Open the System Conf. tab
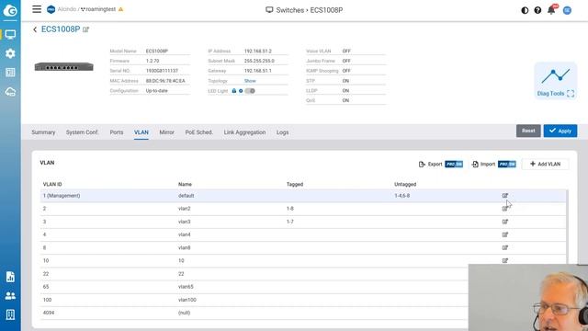 tap(82, 132)
